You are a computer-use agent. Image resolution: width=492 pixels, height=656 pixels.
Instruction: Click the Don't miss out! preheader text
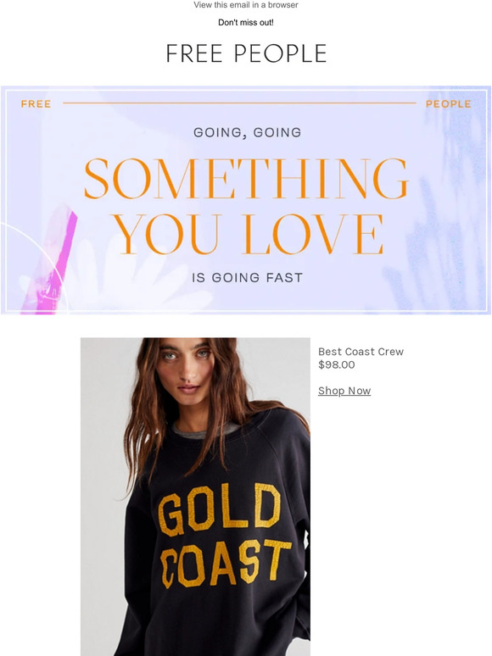click(246, 23)
